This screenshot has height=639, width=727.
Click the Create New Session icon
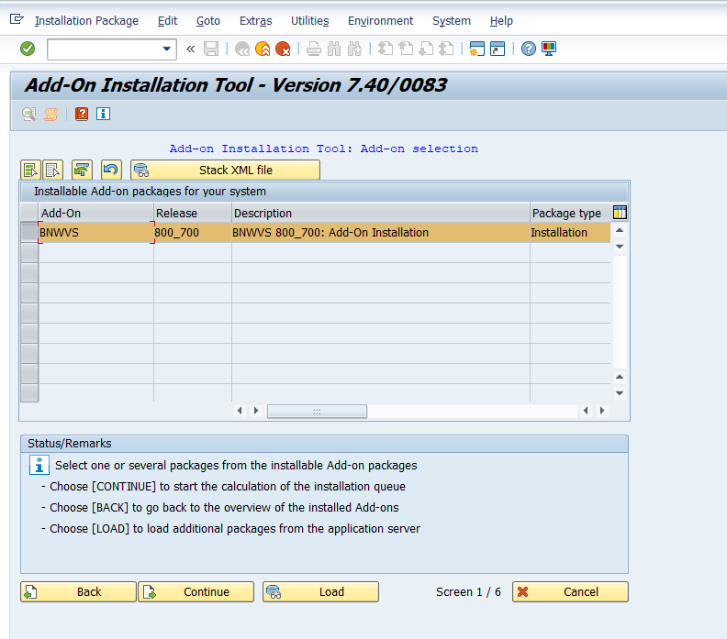coord(476,50)
